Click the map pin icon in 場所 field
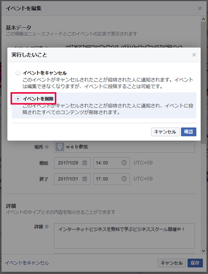Screen dimensions: 208x274 pyautogui.click(x=60, y=147)
